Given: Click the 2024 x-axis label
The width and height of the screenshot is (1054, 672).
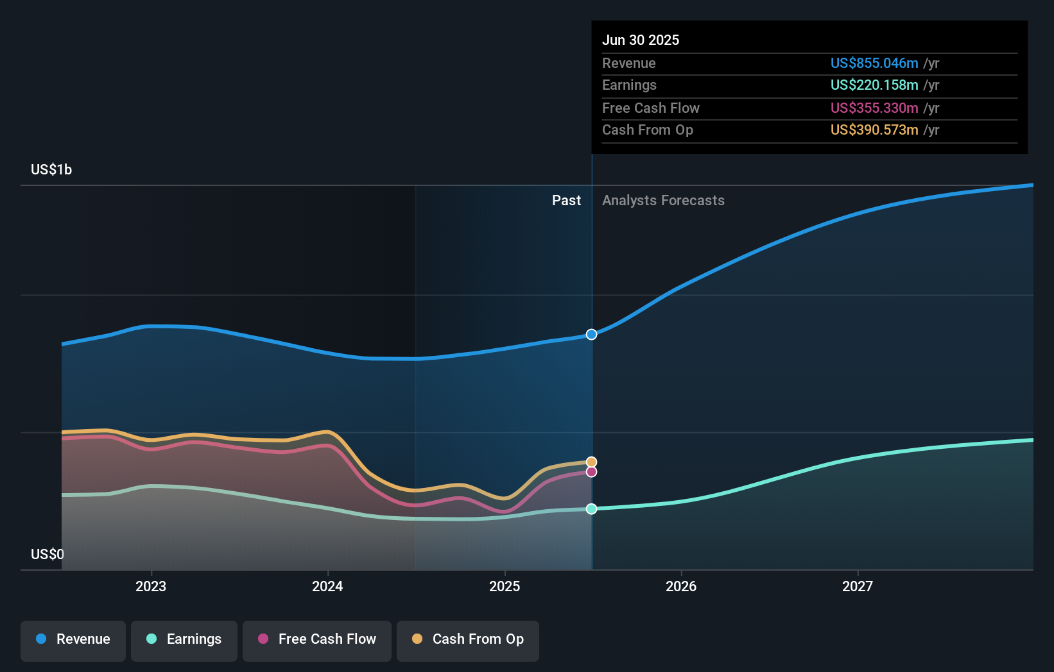Looking at the screenshot, I should (327, 586).
